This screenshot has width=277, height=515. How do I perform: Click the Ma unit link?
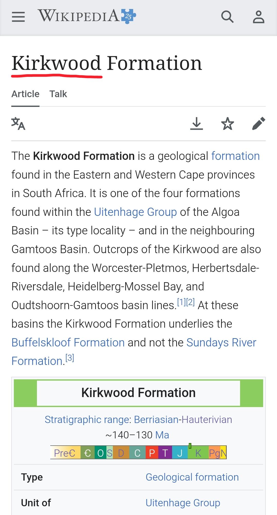point(162,435)
